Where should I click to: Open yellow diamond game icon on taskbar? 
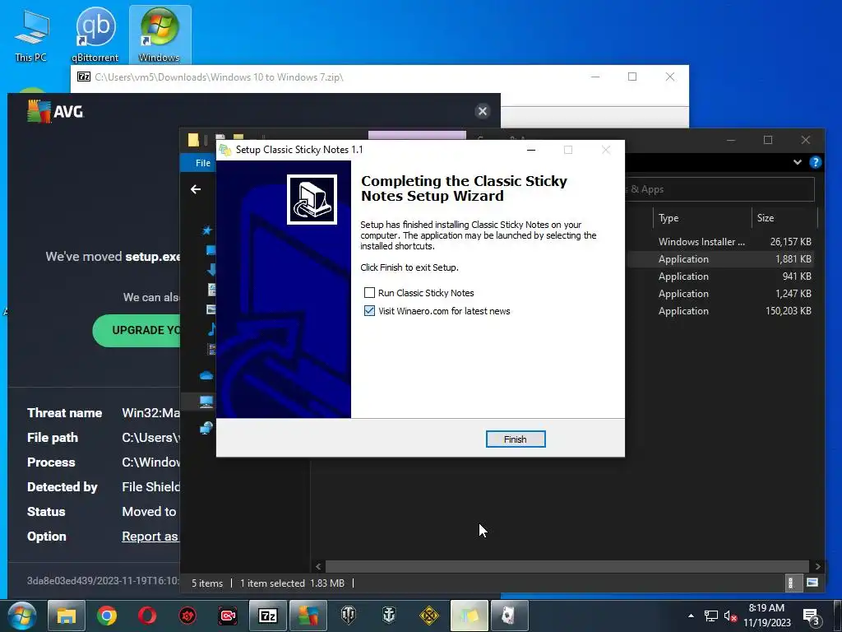coord(429,616)
